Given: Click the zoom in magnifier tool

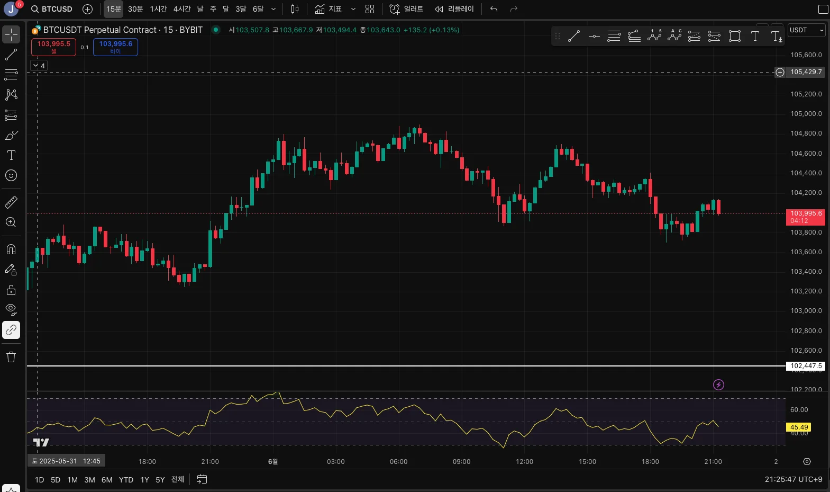Looking at the screenshot, I should (x=11, y=222).
